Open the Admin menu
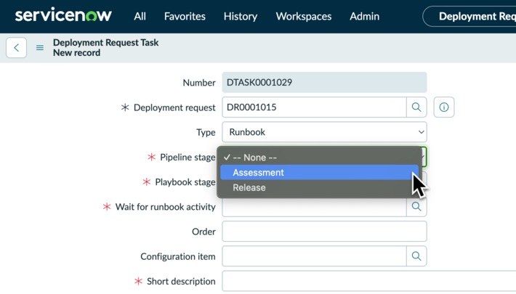 (x=364, y=16)
